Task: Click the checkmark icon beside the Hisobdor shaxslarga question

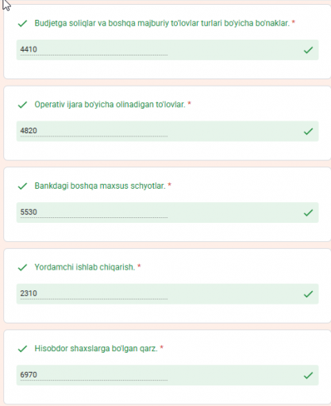Action: click(x=22, y=349)
